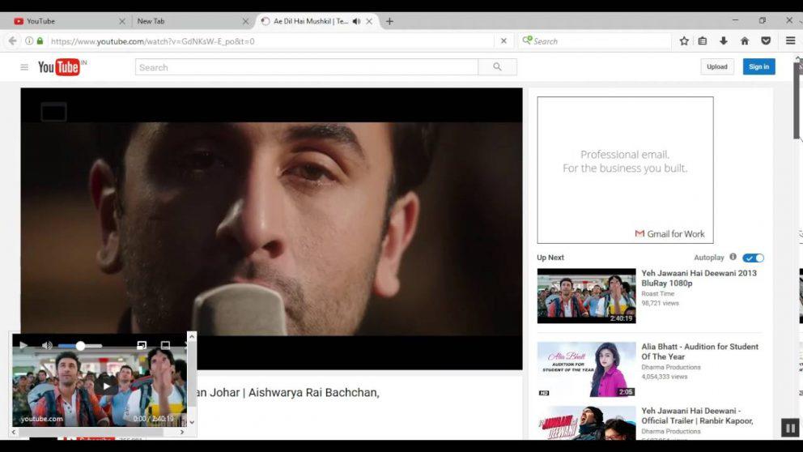Stop loading the page with X button
The image size is (803, 452).
[x=503, y=41]
